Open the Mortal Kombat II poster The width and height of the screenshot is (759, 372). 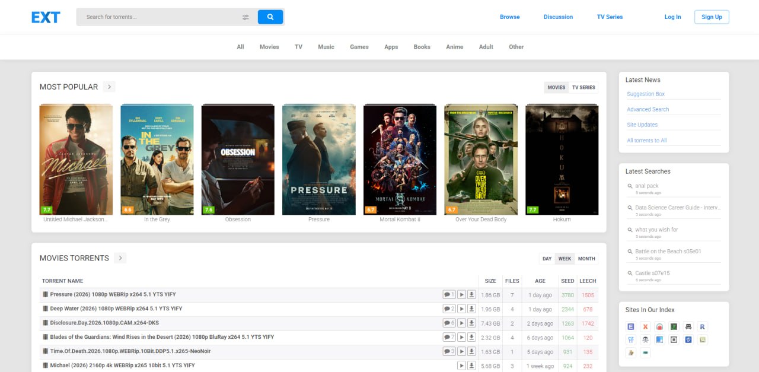click(x=400, y=160)
